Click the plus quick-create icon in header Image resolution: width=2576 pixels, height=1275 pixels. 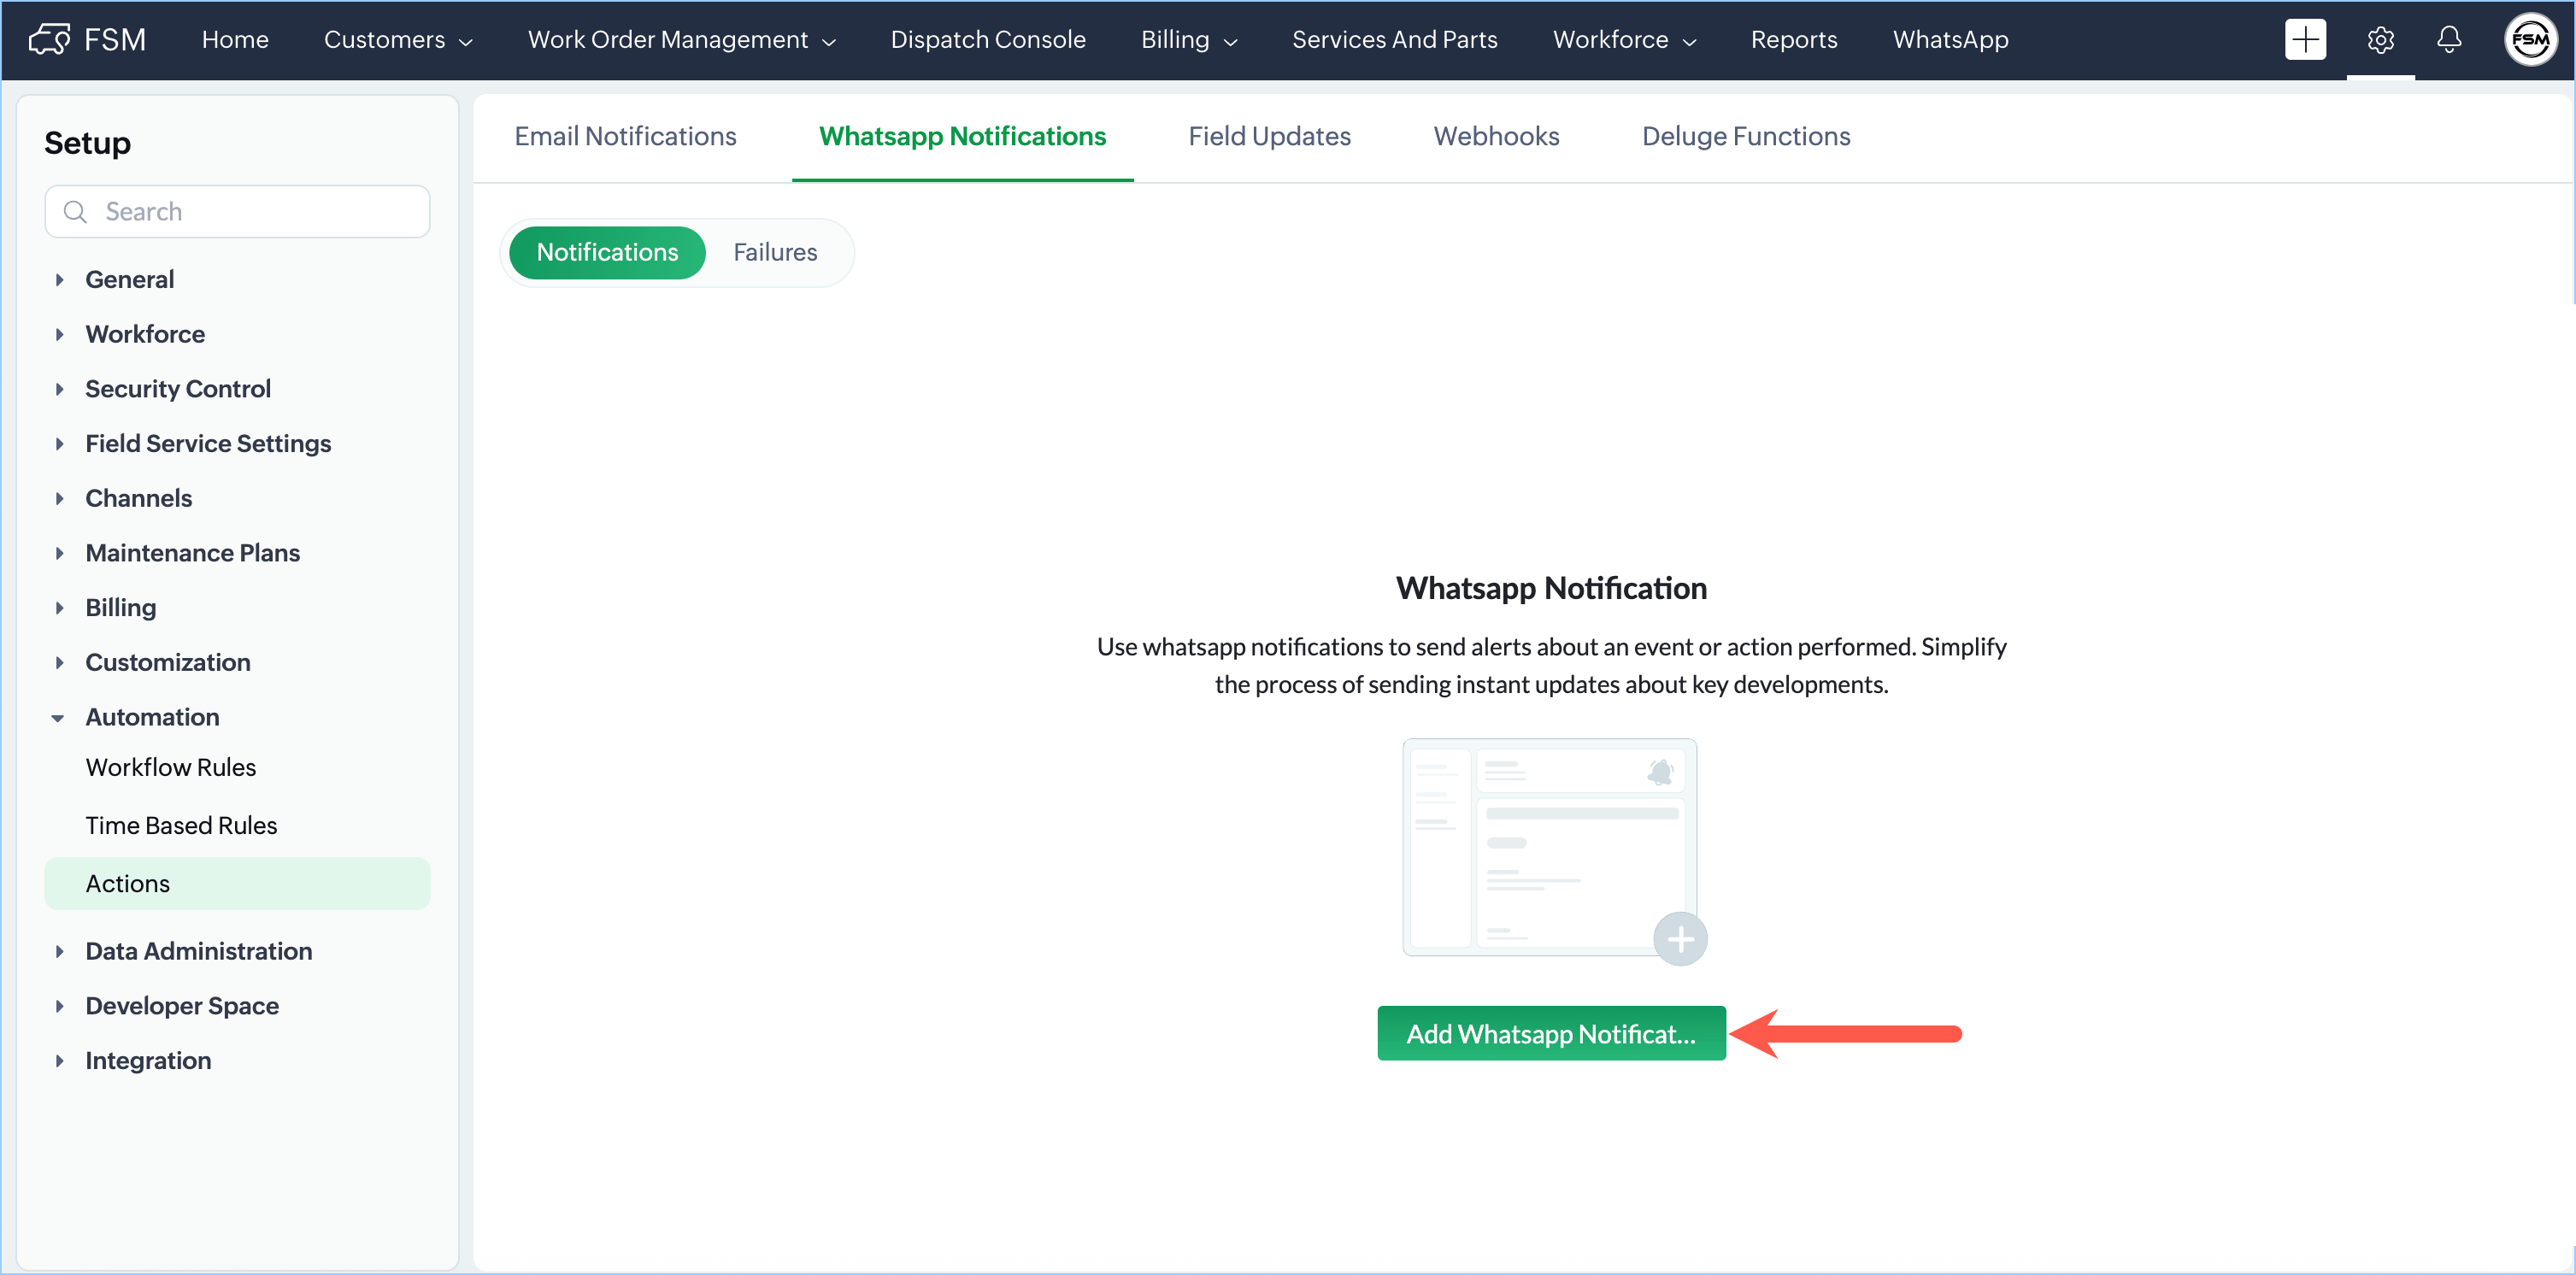(2304, 40)
